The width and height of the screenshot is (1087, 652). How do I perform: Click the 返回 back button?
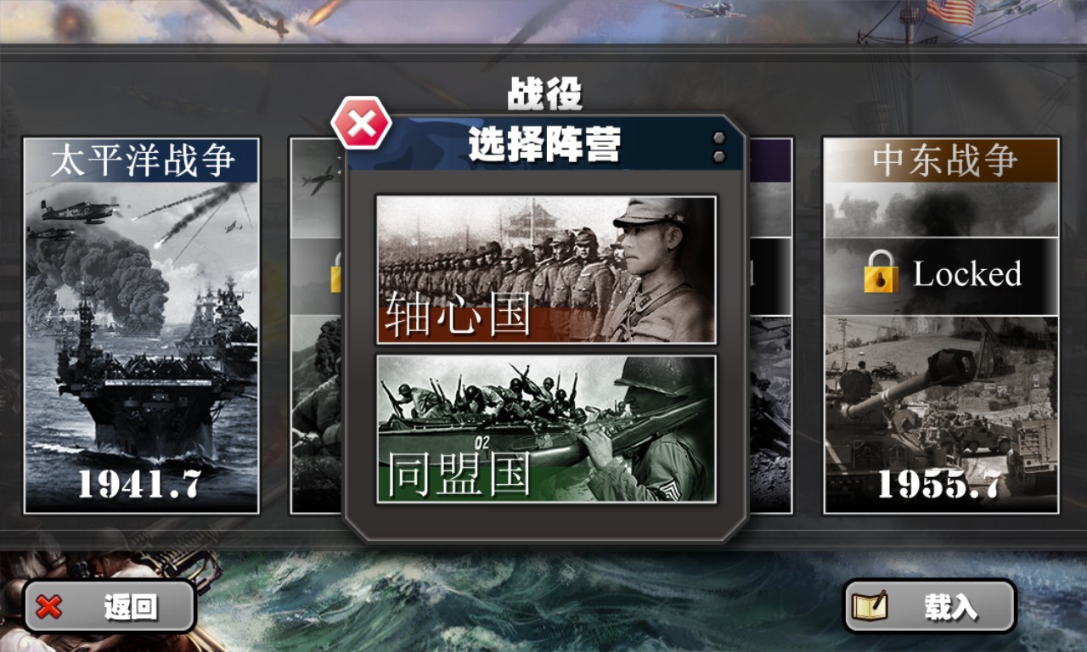click(x=110, y=606)
